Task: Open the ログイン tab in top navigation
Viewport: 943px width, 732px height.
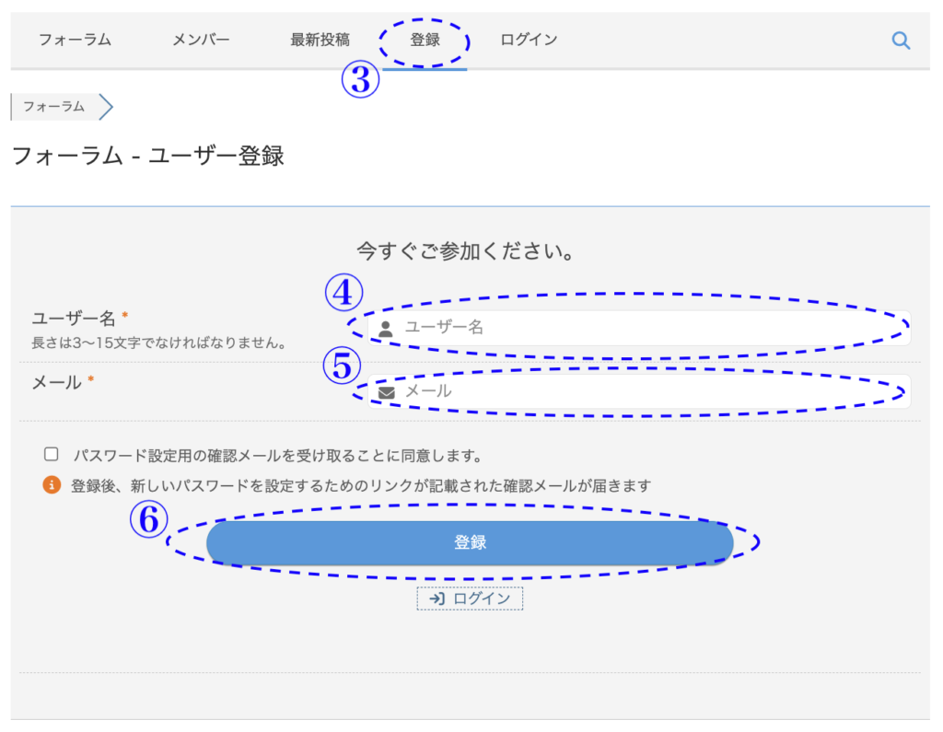Action: tap(529, 40)
